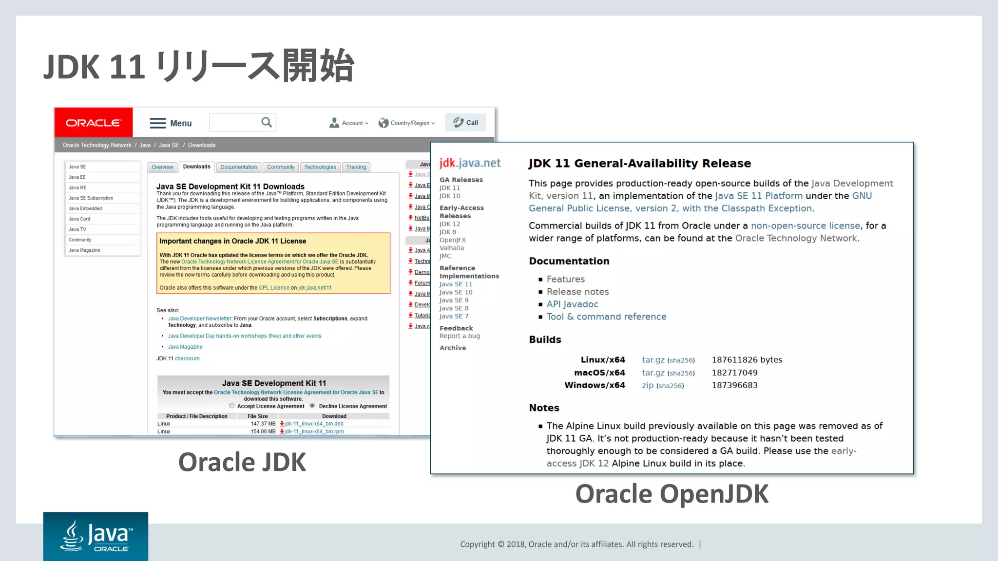Expand the Account dropdown chevron

click(367, 123)
